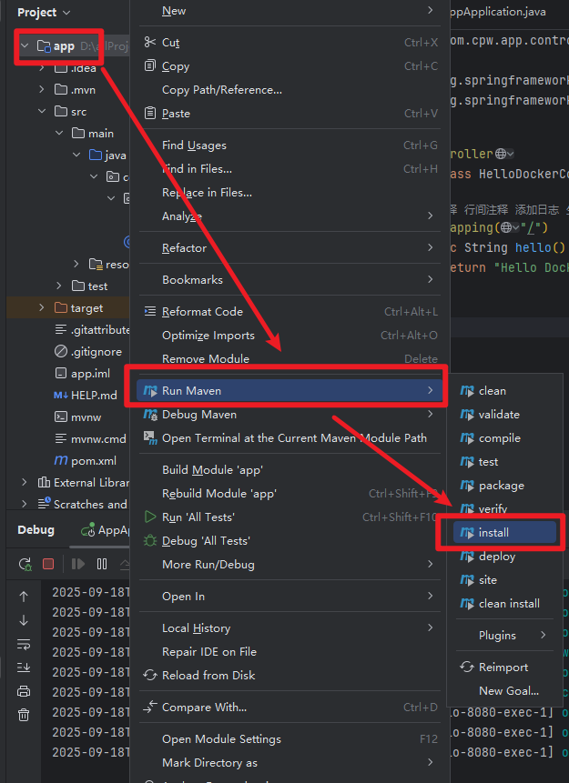The image size is (569, 783).
Task: Expand the test folder
Action: click(59, 286)
